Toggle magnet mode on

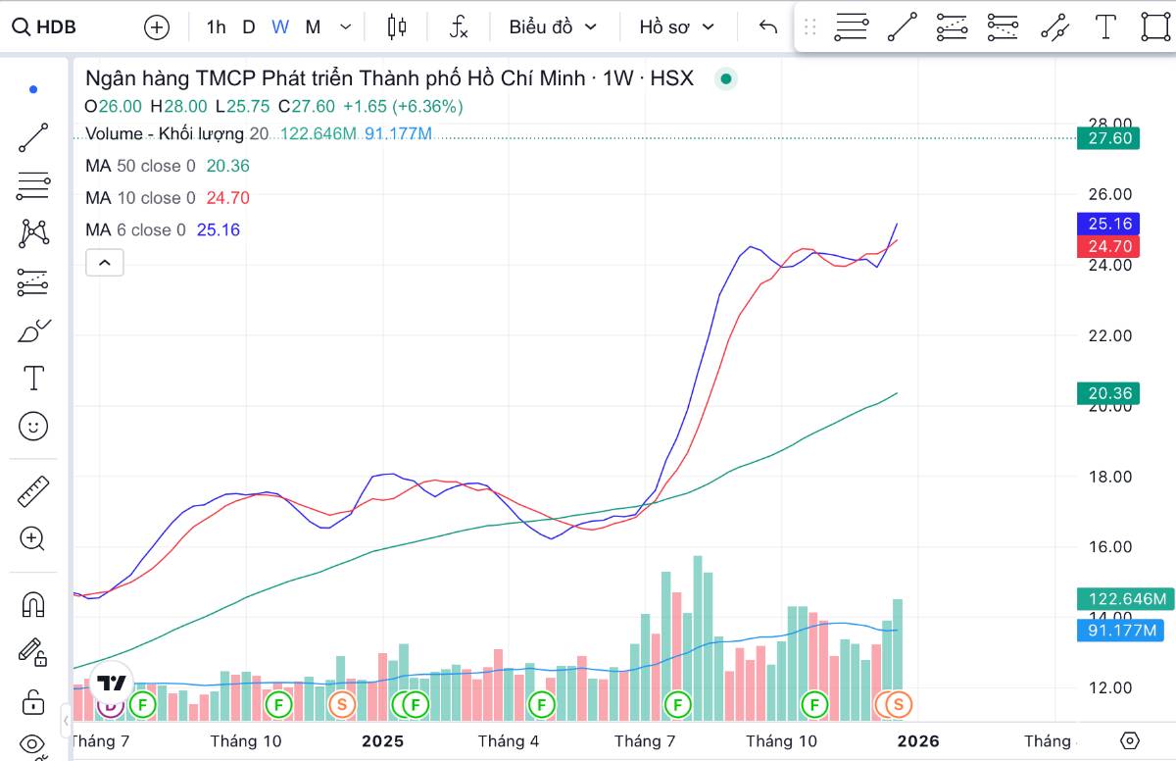tap(33, 604)
